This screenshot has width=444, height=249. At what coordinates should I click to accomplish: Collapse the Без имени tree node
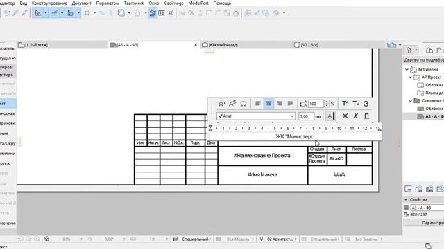[x=407, y=69]
